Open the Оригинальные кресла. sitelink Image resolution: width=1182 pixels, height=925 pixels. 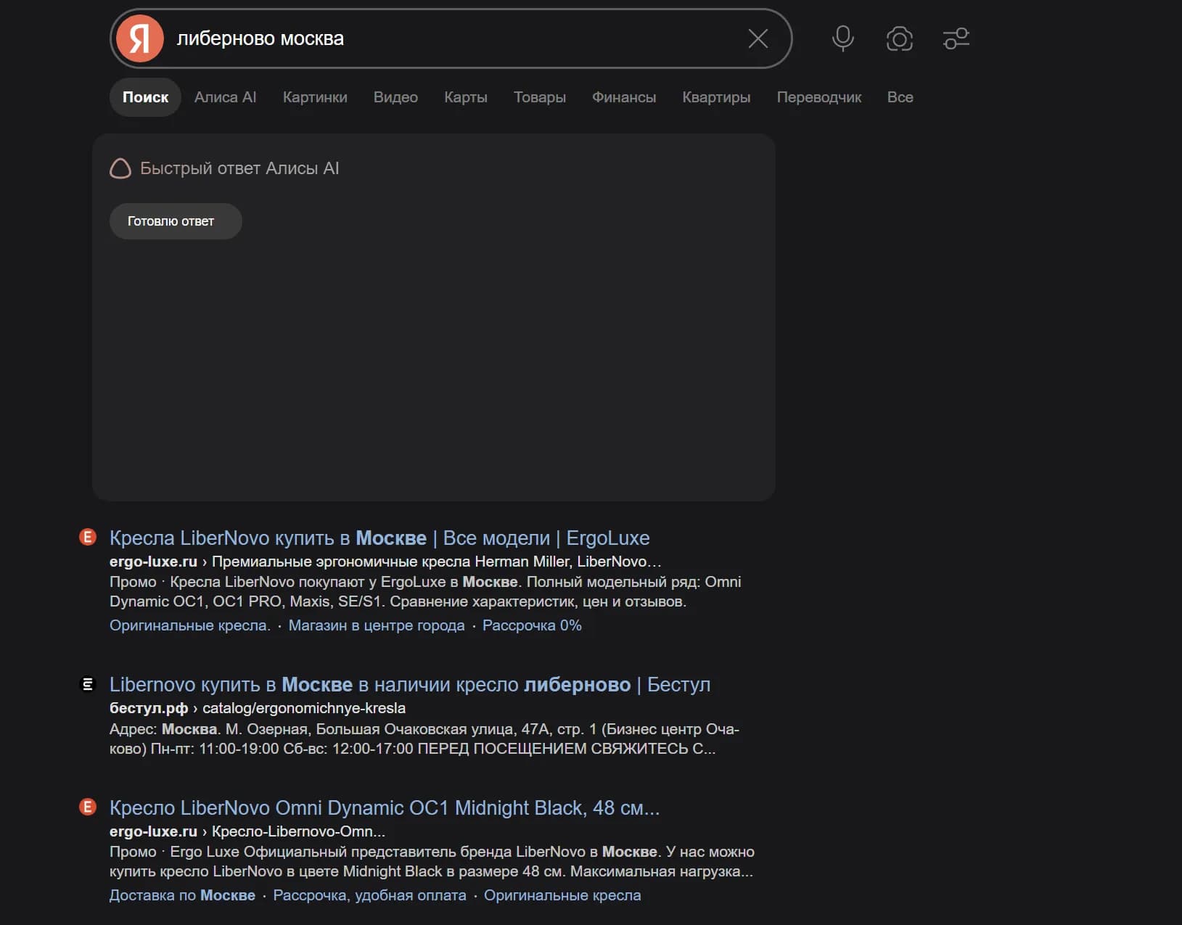tap(190, 625)
